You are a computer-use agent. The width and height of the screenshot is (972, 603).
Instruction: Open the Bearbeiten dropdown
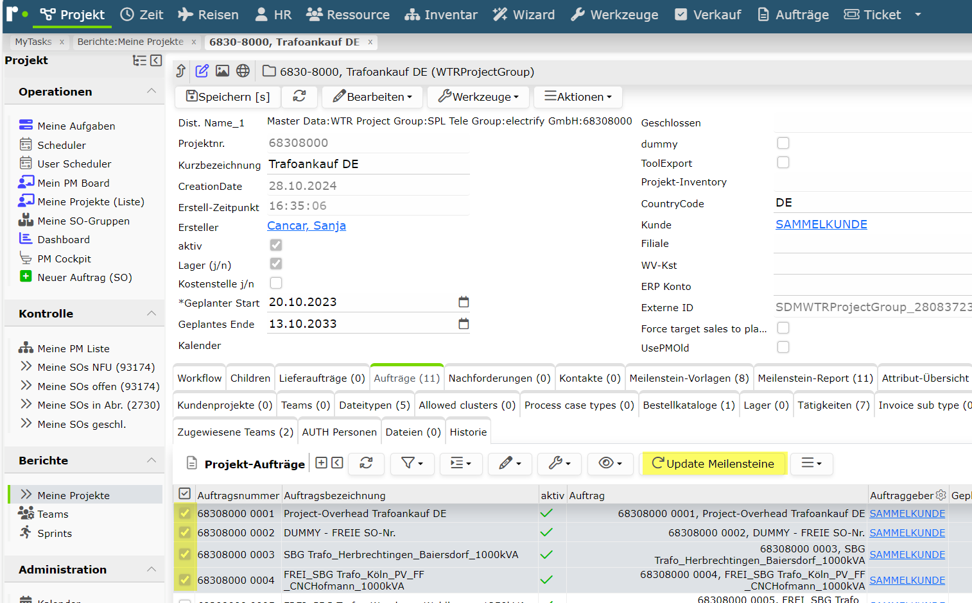pos(372,96)
